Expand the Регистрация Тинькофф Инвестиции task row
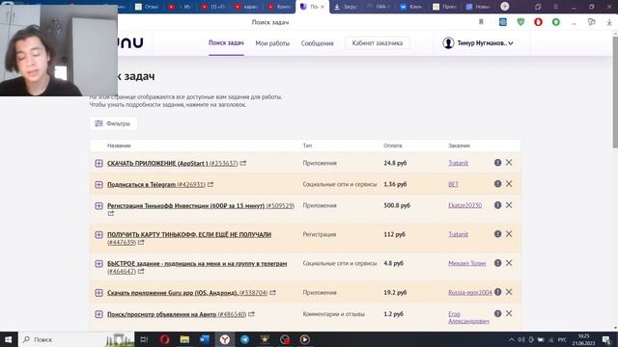Viewport: 618px width, 347px height. (x=98, y=205)
